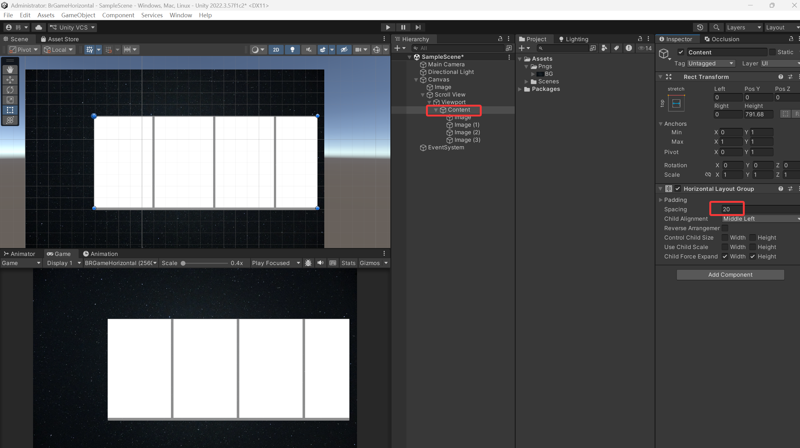
Task: Open the GameObject menu
Action: click(78, 15)
